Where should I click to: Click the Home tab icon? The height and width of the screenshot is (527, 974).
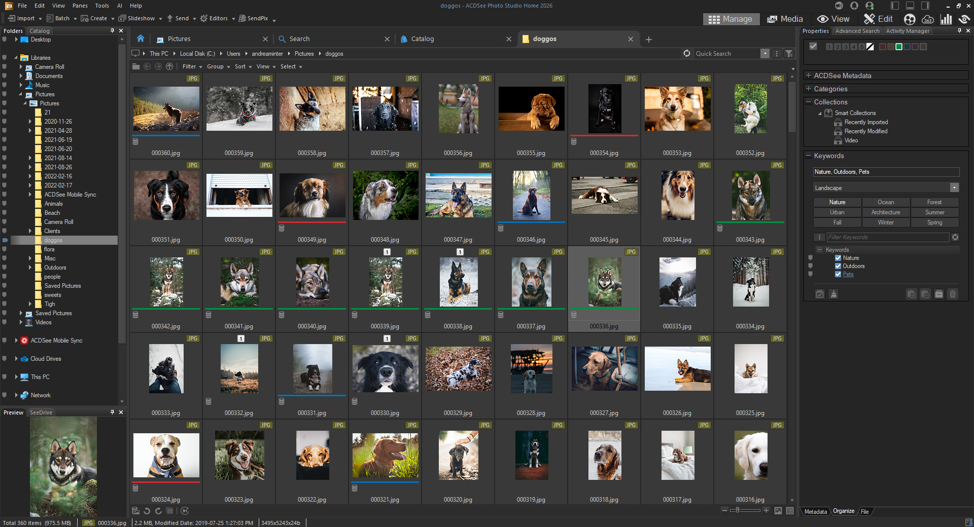[141, 39]
